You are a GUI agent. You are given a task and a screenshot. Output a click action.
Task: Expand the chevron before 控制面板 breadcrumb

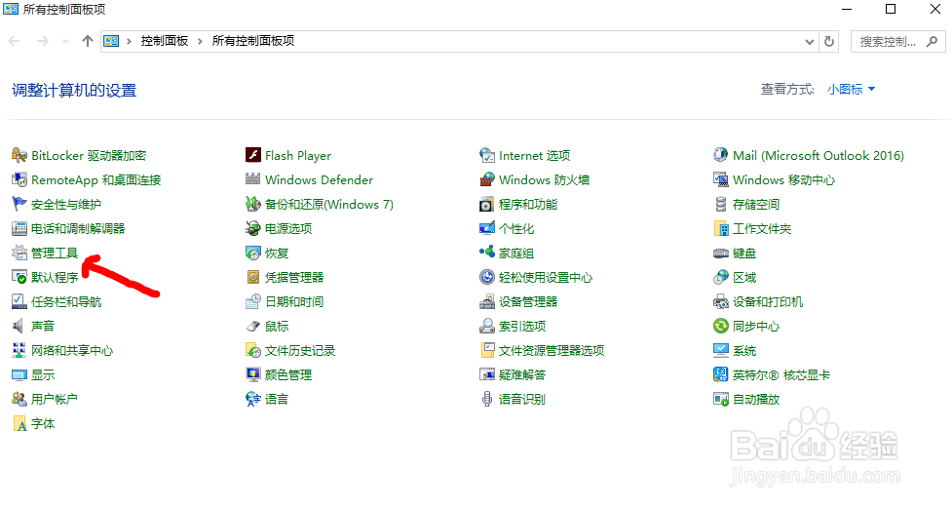pyautogui.click(x=129, y=41)
